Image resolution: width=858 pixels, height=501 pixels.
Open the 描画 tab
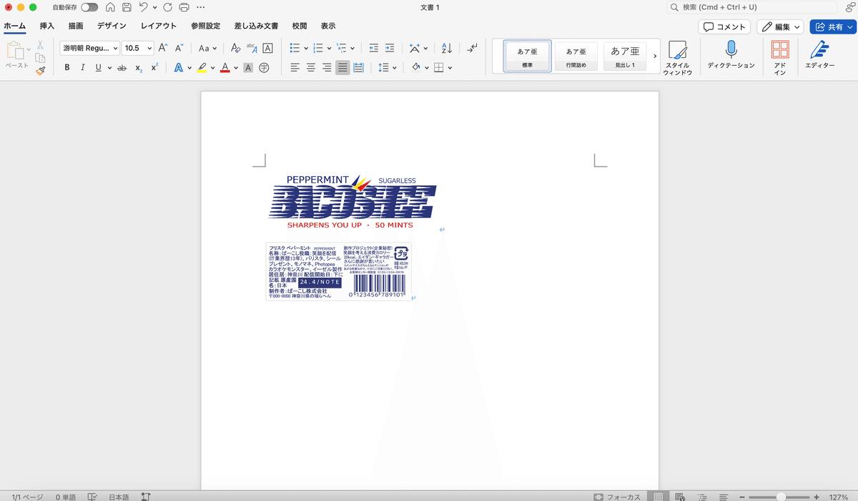point(76,26)
